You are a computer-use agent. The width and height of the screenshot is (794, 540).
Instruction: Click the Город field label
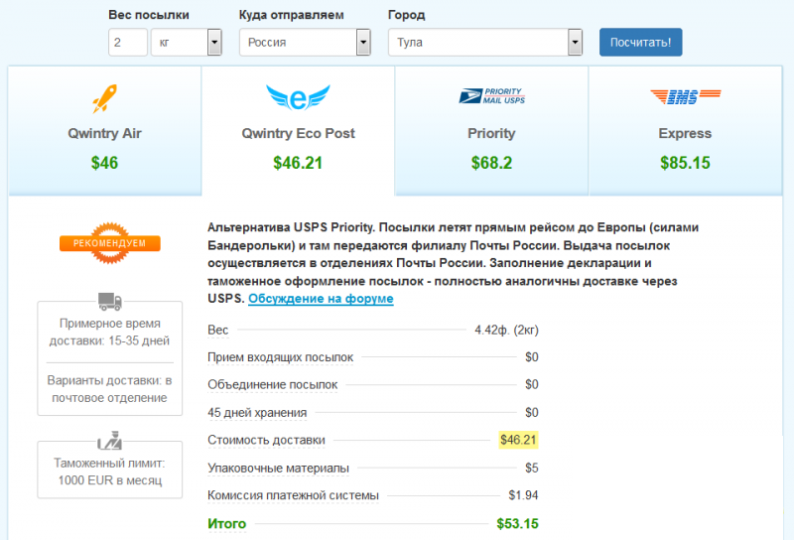406,15
